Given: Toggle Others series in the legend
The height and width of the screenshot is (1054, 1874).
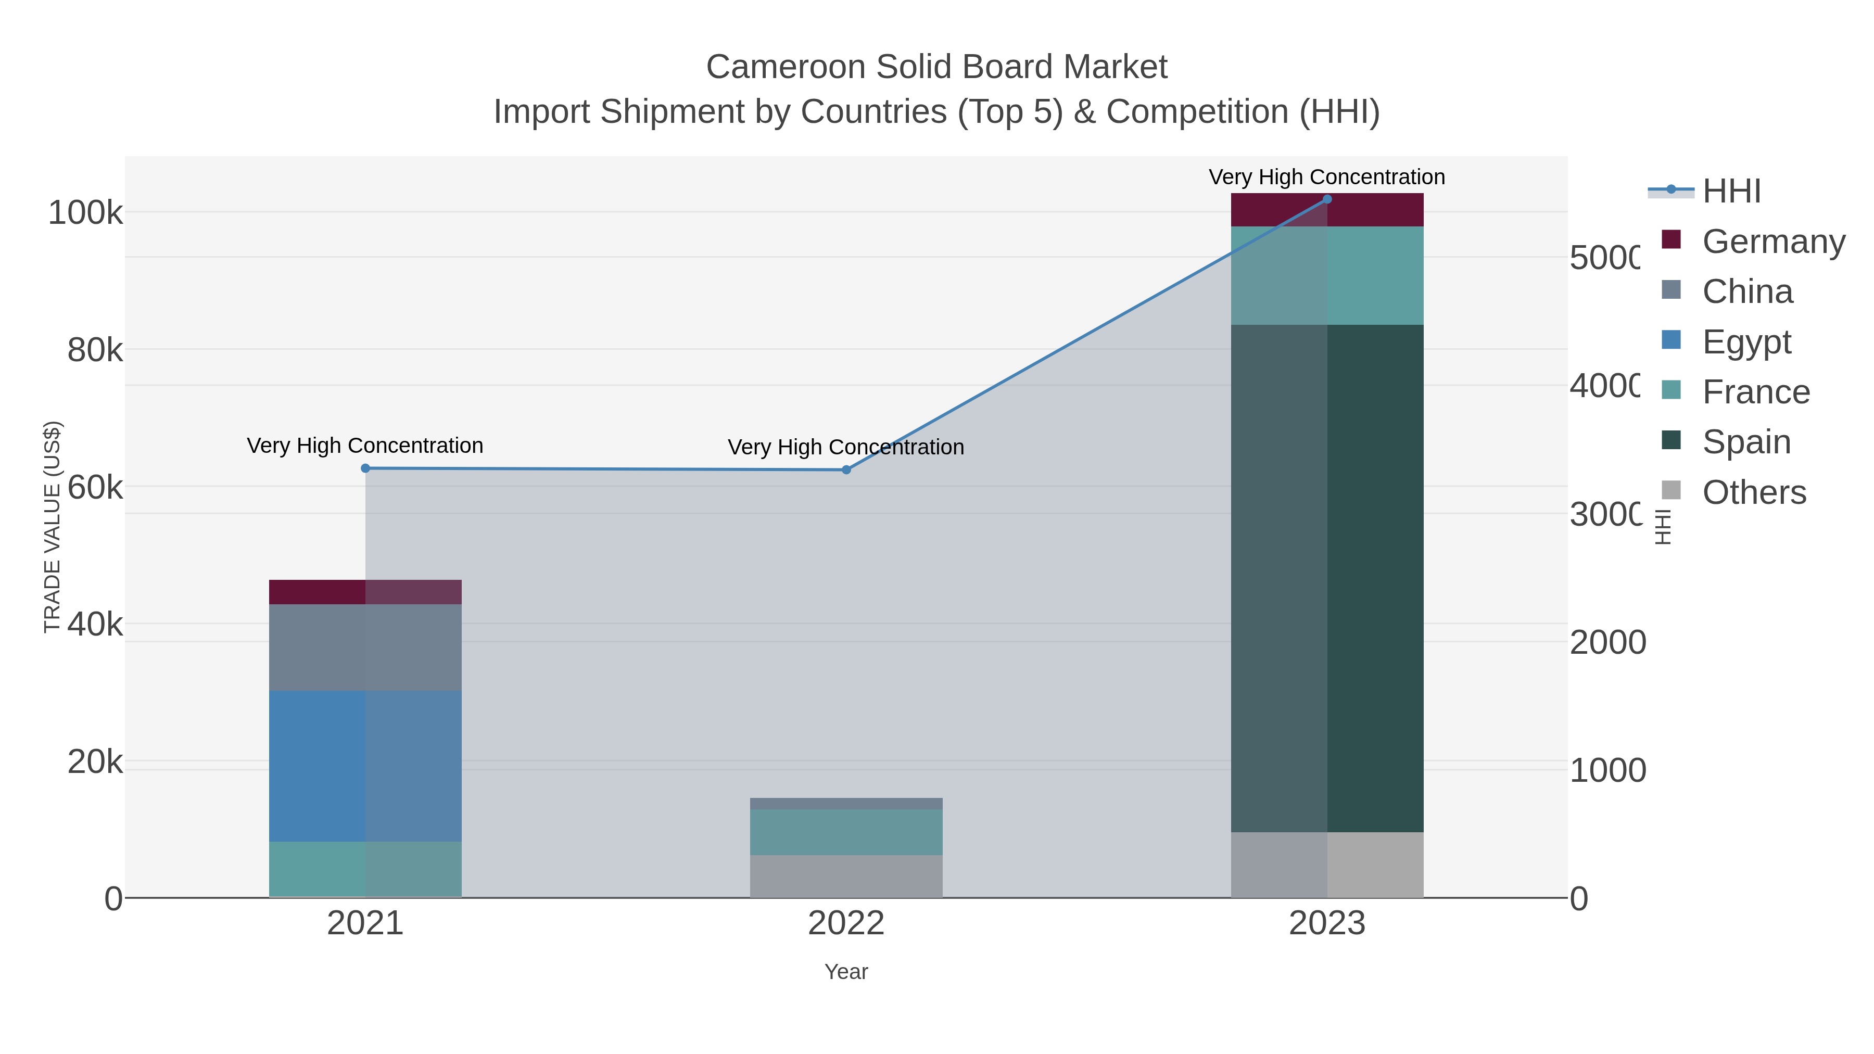Looking at the screenshot, I should (x=1733, y=492).
